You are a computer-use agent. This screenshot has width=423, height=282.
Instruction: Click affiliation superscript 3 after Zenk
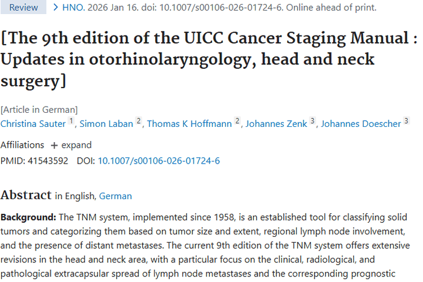pyautogui.click(x=312, y=122)
